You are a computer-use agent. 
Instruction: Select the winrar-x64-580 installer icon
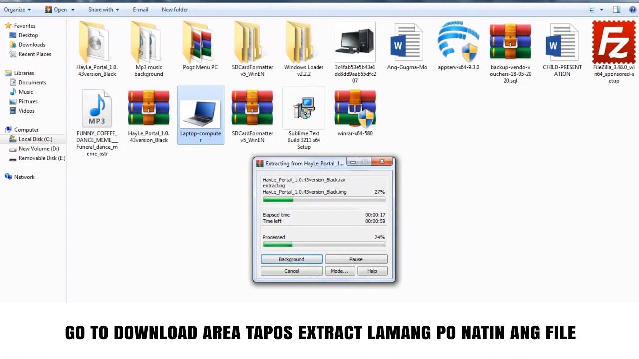355,109
